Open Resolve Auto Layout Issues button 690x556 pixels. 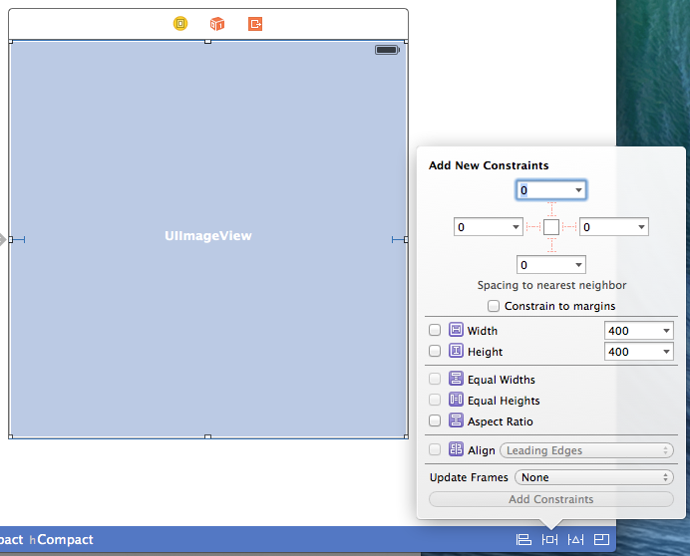pos(575,539)
